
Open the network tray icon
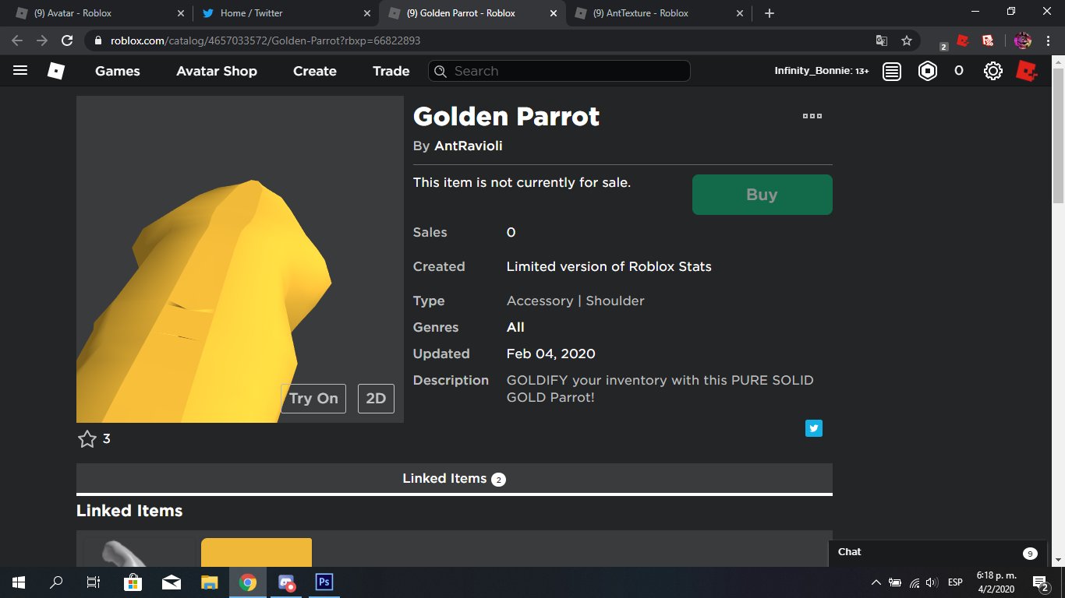(x=915, y=582)
